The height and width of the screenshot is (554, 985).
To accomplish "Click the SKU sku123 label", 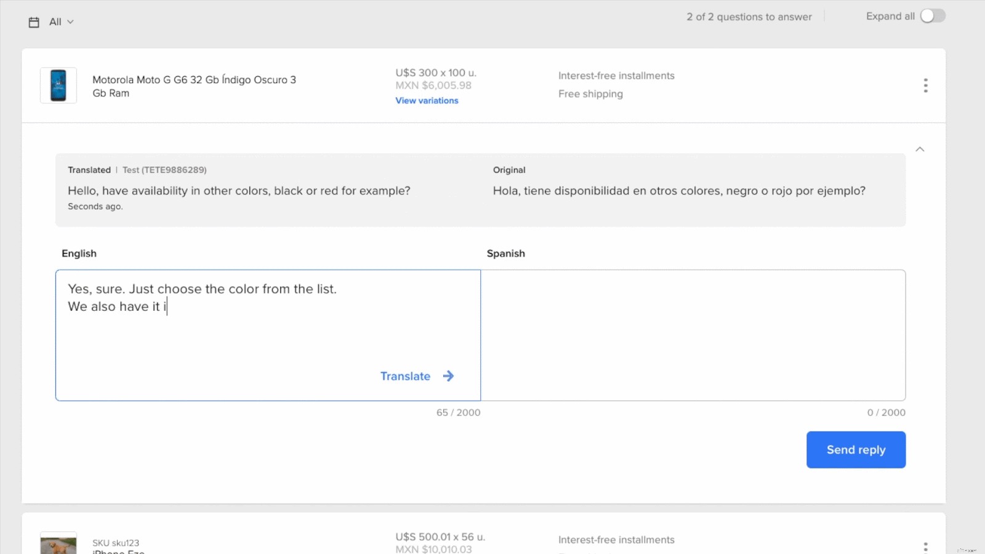I will click(116, 543).
